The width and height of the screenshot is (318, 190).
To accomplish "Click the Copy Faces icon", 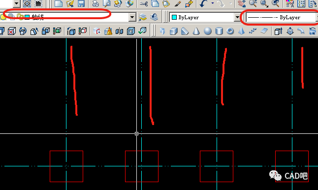I will click(46, 31).
